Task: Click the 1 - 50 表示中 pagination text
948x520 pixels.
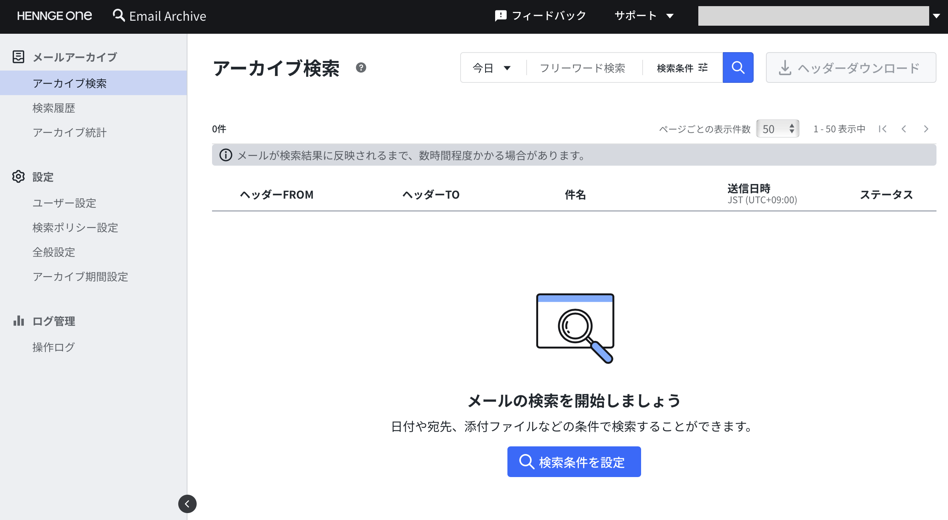Action: [x=839, y=129]
